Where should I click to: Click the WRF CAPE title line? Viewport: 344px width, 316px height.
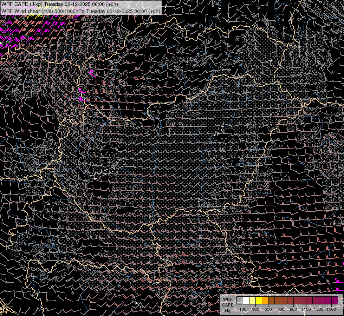(x=59, y=4)
